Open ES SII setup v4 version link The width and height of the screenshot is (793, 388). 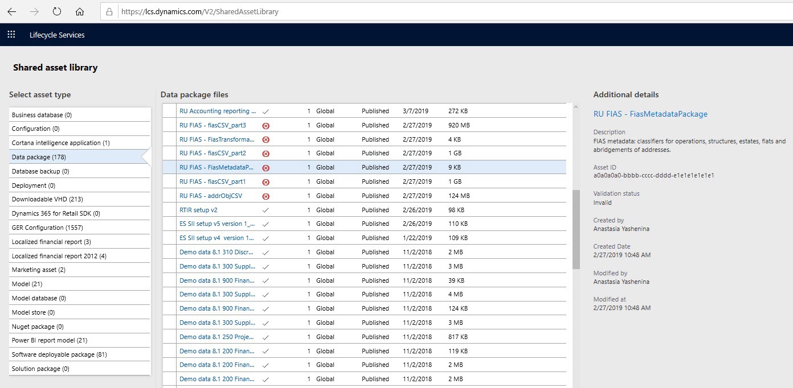(217, 238)
